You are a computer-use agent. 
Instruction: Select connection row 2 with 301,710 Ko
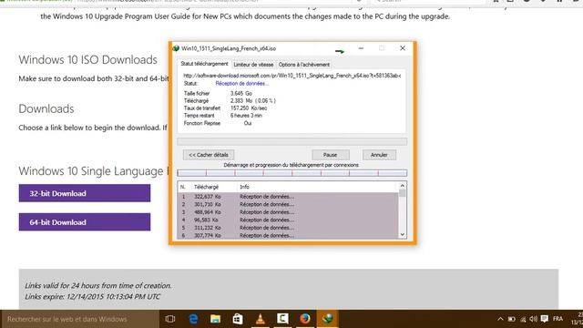tap(288, 204)
